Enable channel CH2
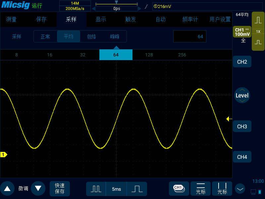Viewport: 265px width, 199px height. click(242, 62)
